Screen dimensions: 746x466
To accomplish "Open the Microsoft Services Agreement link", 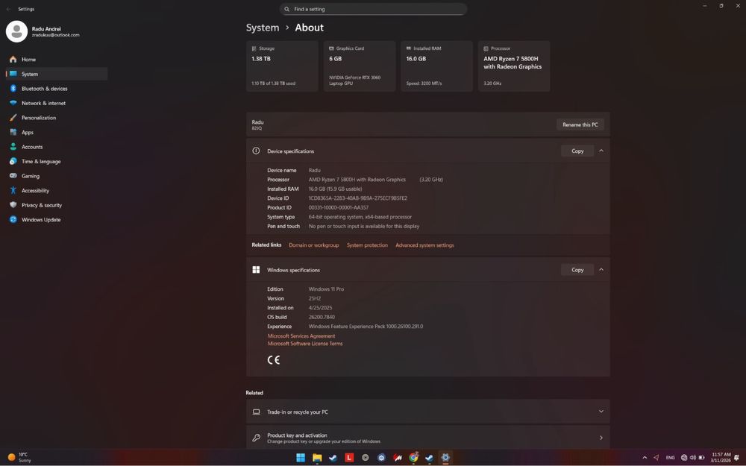I will click(x=301, y=336).
